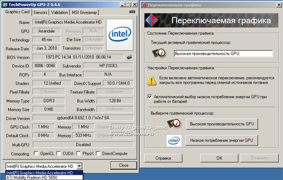The height and width of the screenshot is (180, 283).
Task: Enable the PhysX checkbox
Action: pyautogui.click(x=78, y=154)
